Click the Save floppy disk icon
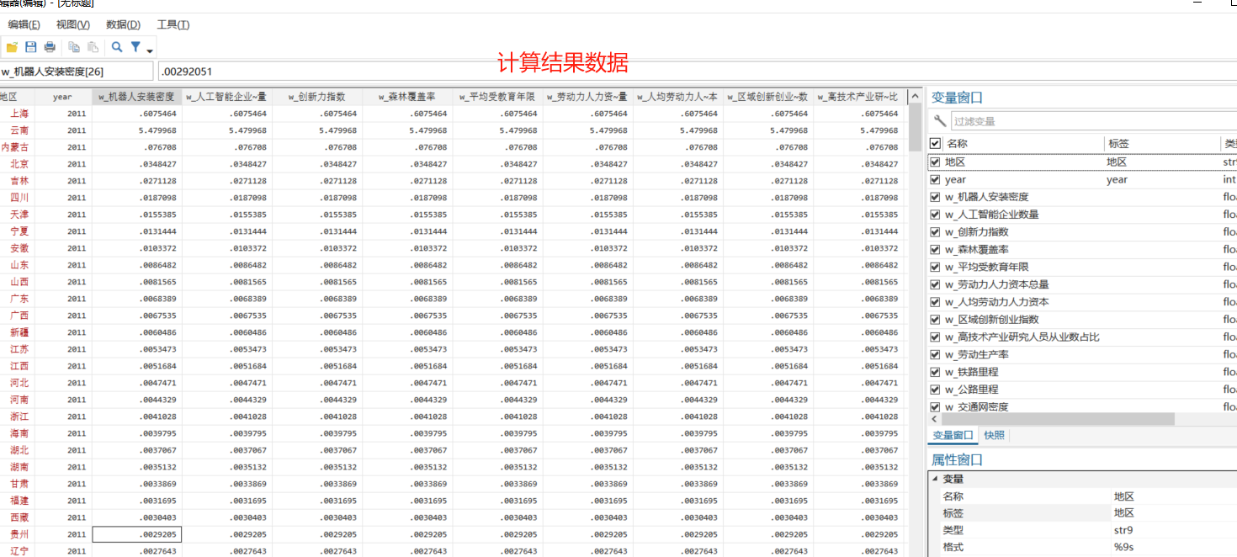 [x=31, y=47]
